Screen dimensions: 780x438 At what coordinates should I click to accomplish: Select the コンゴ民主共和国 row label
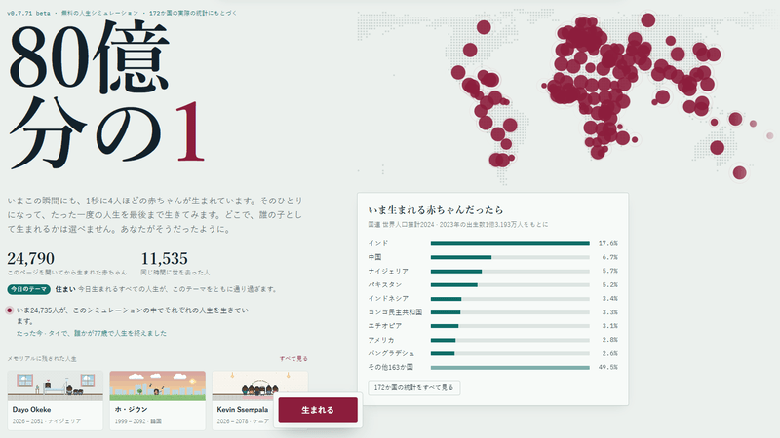pos(395,312)
